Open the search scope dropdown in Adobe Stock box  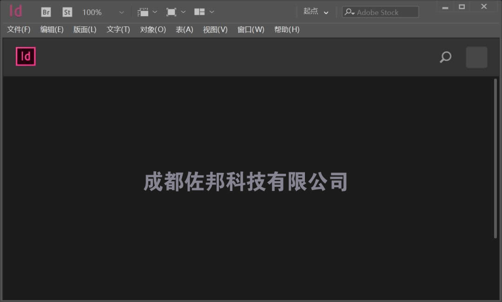click(x=350, y=12)
